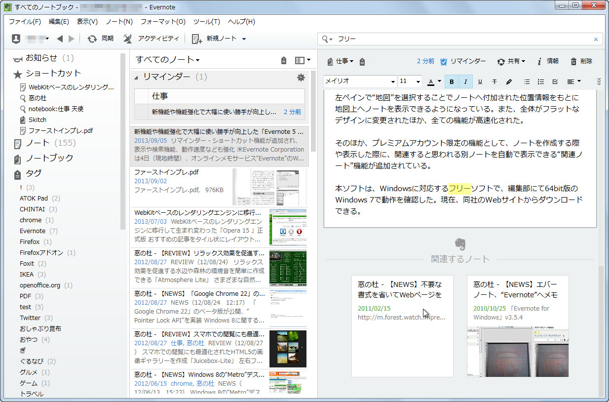Open the ノート(N) menu

pos(119,22)
